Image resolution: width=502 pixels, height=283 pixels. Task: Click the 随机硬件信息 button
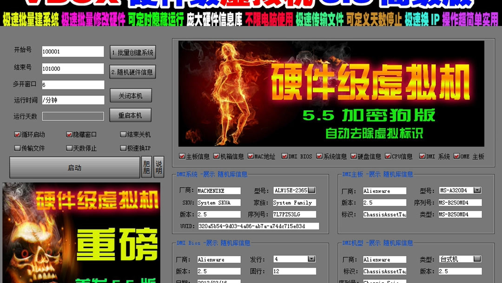coord(133,71)
